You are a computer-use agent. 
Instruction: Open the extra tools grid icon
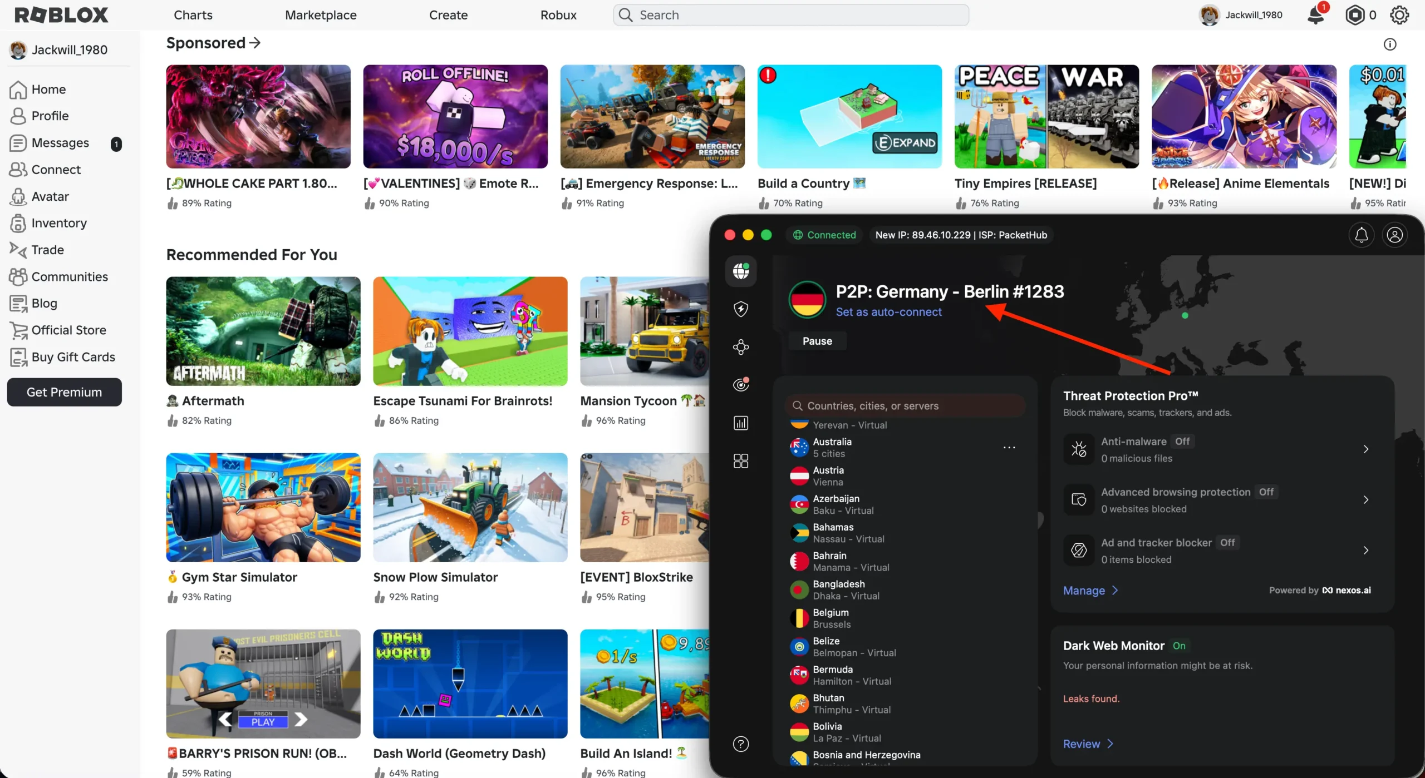point(740,460)
